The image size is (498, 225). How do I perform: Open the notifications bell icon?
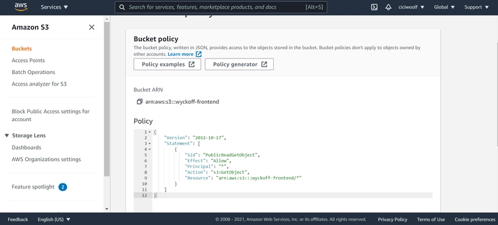pyautogui.click(x=388, y=7)
